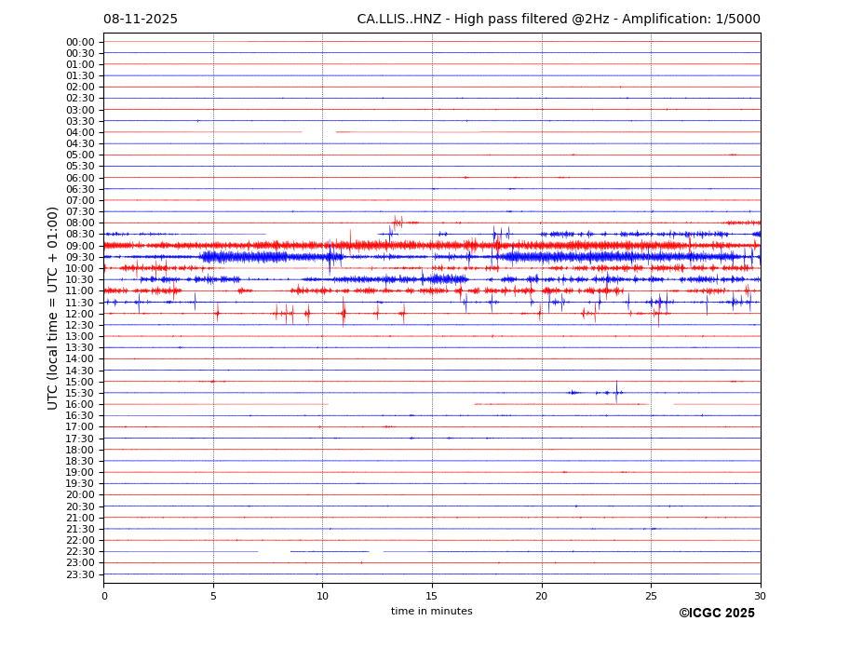Click the blue spike in the 15:30 trace
Screen dimensions: 863x648
click(x=616, y=391)
